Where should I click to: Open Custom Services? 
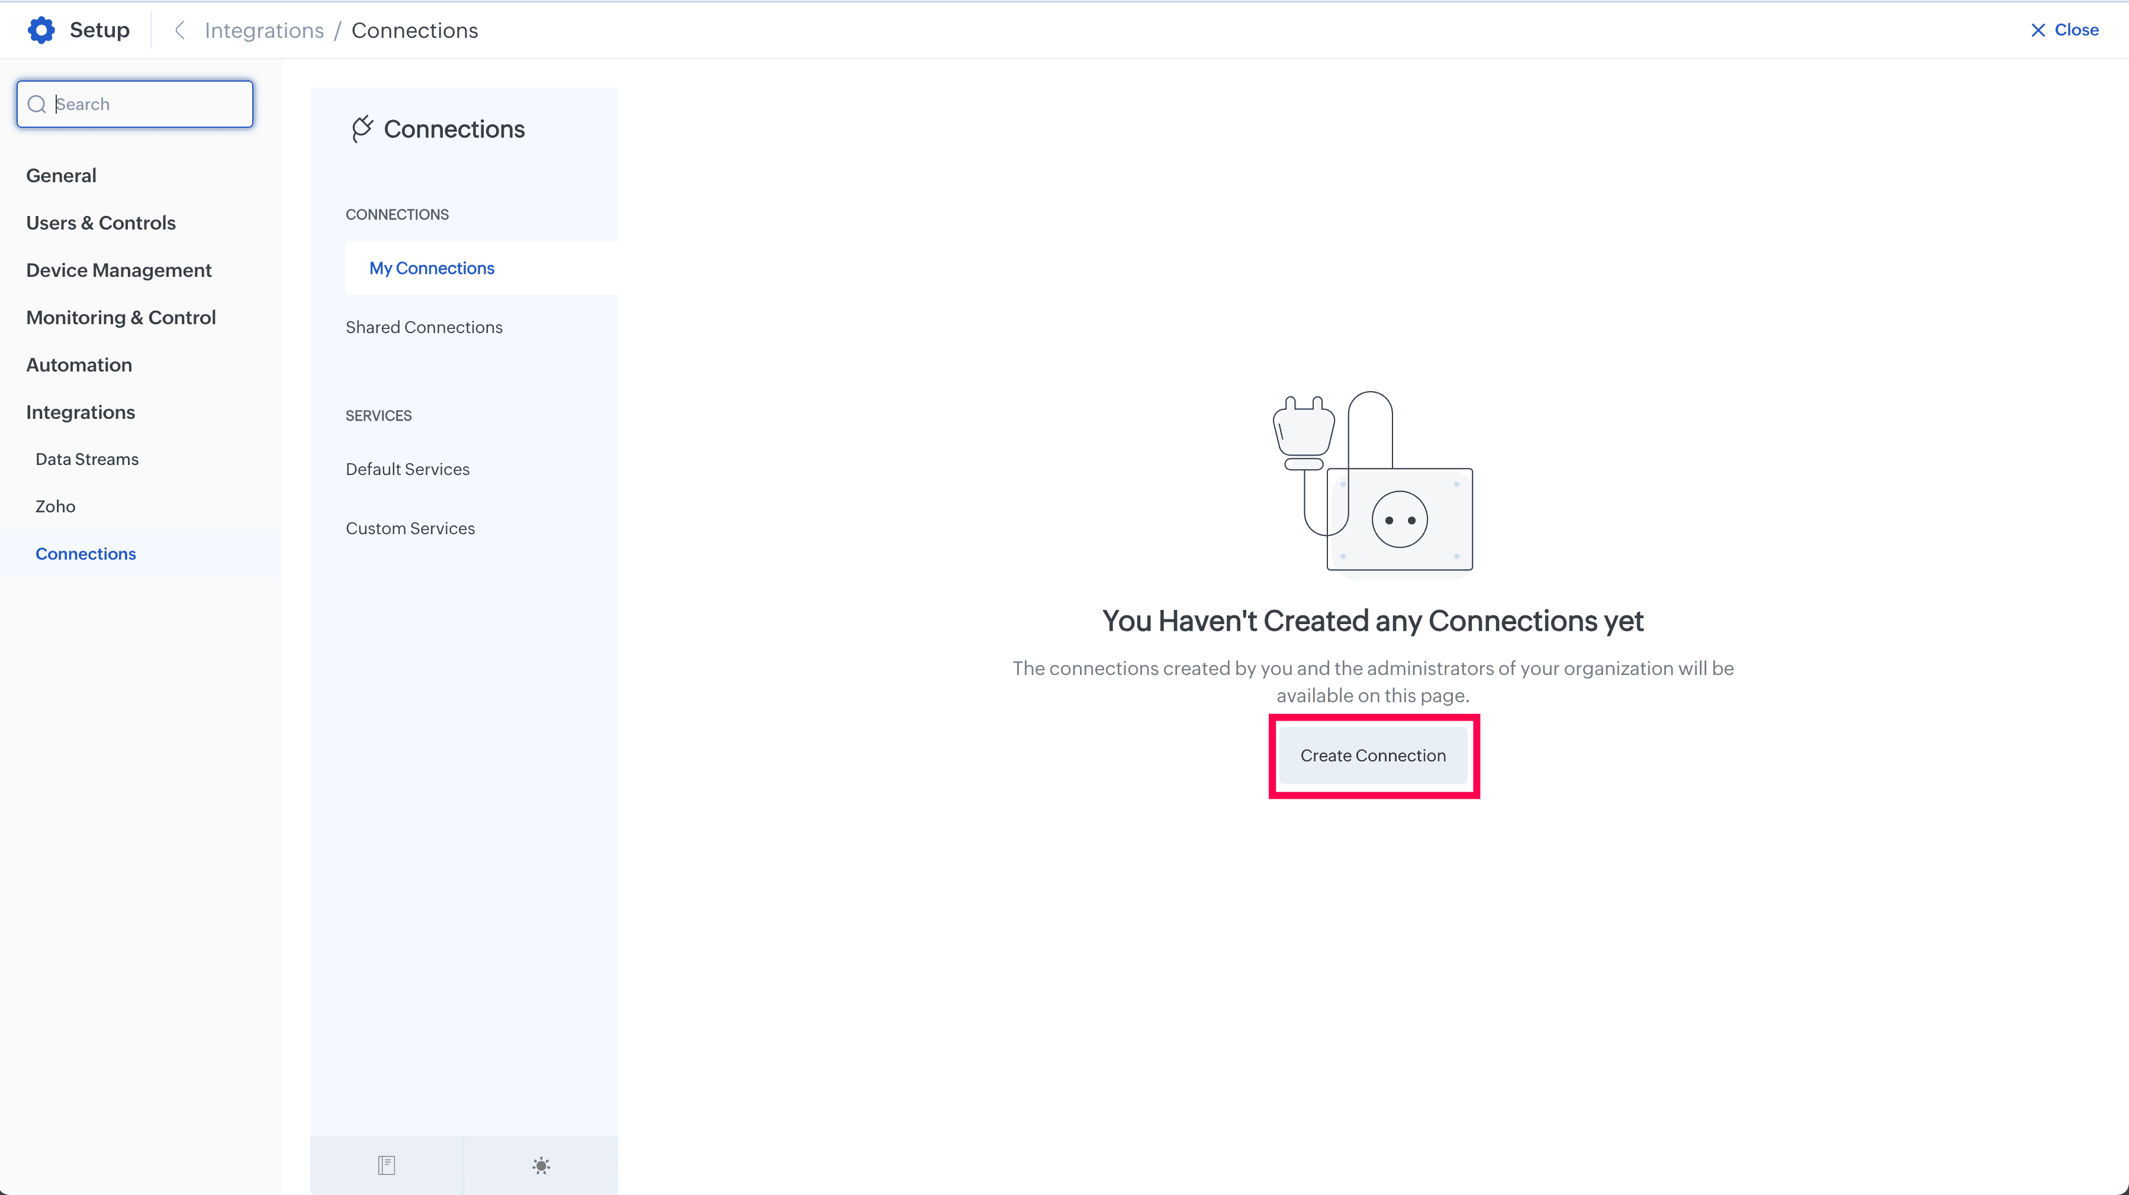point(410,528)
